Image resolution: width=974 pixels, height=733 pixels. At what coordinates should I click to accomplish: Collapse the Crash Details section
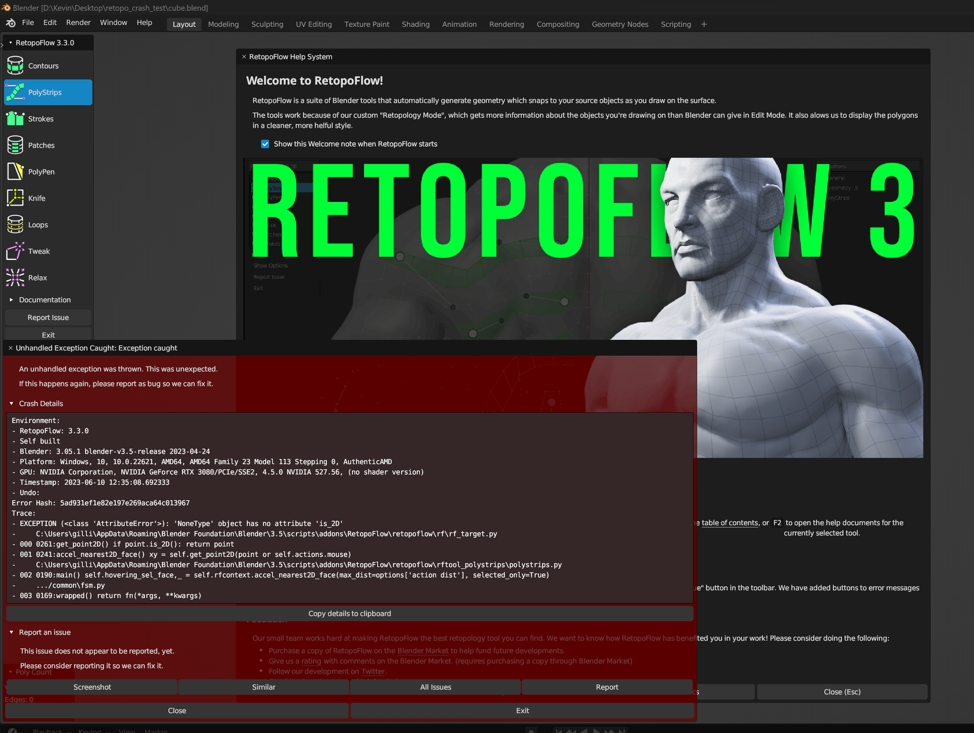(x=12, y=403)
